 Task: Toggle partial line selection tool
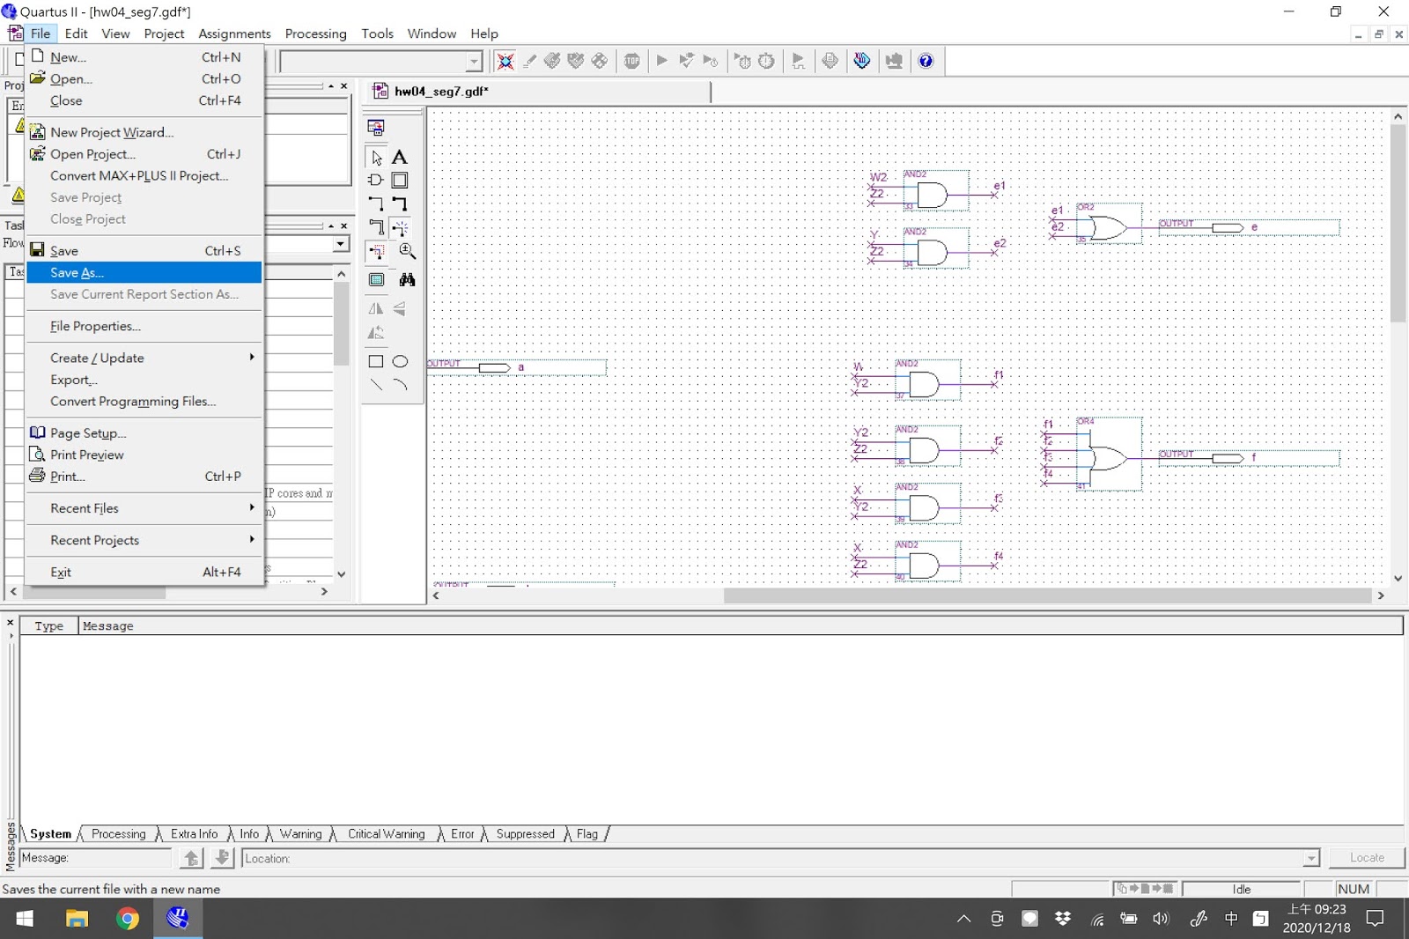pyautogui.click(x=376, y=251)
